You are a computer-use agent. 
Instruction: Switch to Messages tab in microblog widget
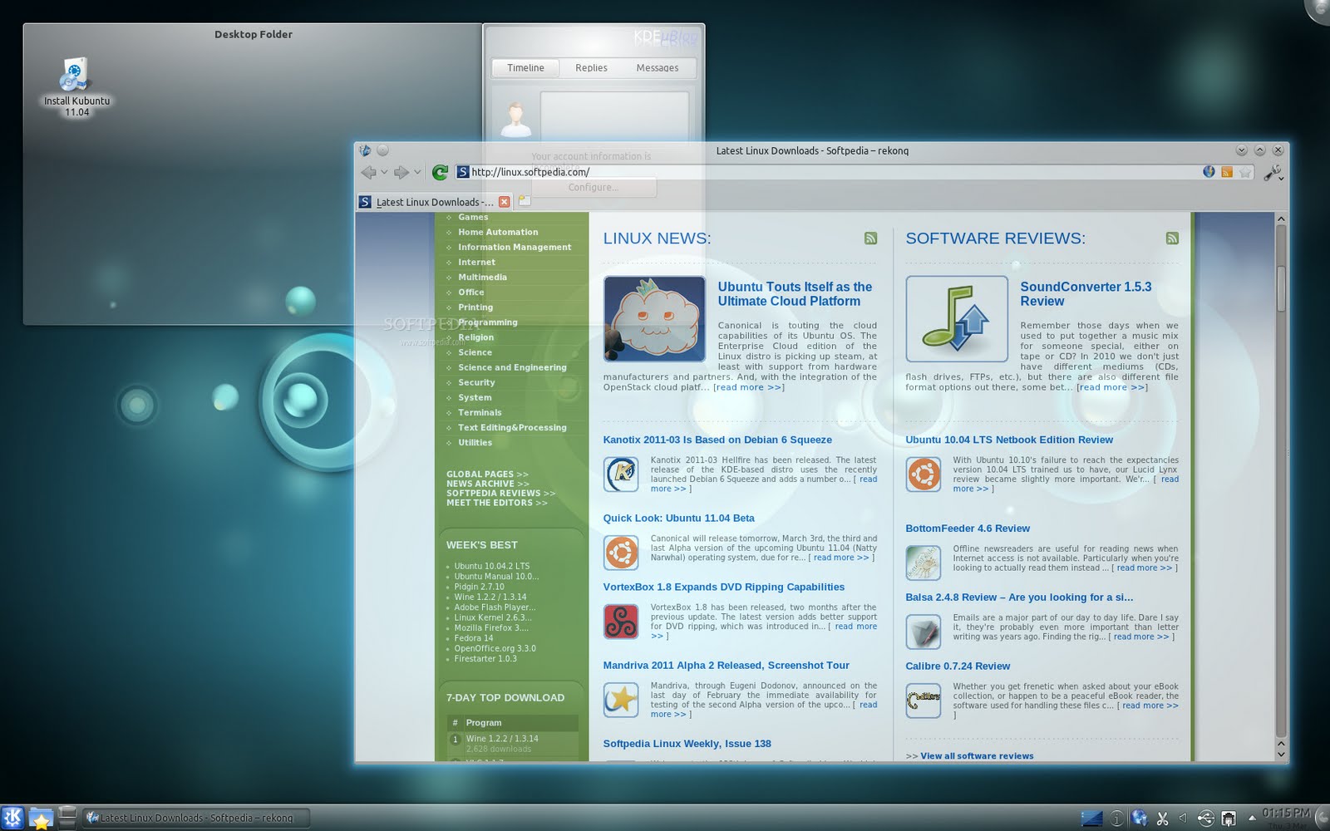click(658, 68)
